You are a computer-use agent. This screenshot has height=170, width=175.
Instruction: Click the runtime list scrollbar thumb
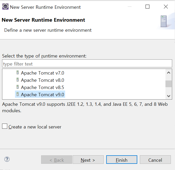[x=169, y=84]
